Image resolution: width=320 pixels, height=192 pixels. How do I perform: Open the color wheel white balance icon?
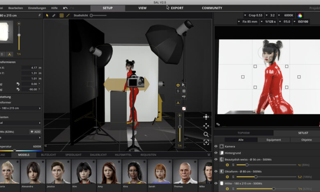(x=300, y=15)
